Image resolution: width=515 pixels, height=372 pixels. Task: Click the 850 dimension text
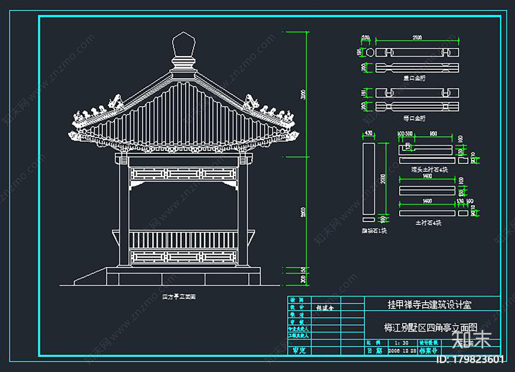433,134
